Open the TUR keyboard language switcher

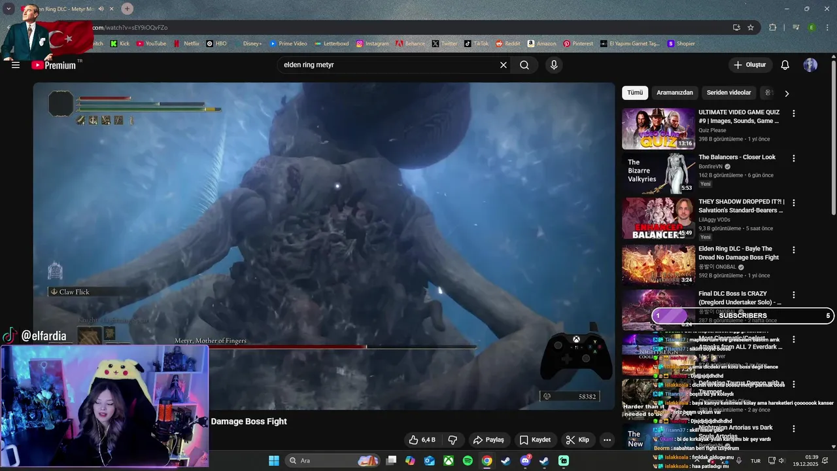click(755, 461)
